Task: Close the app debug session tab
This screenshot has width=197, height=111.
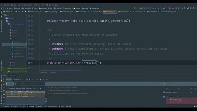Action: 14,76
